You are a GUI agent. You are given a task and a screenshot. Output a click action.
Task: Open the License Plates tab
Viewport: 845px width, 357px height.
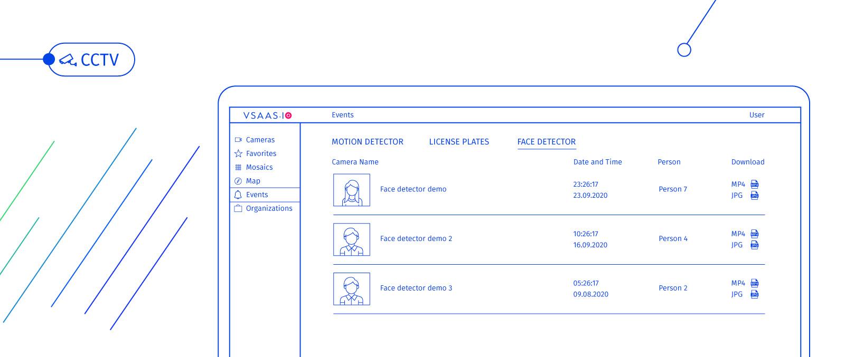459,142
